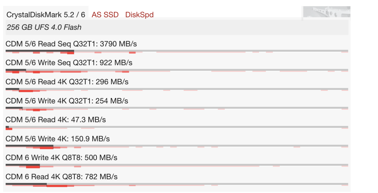Switch to the AS SSD tab
Screen dimensions: 378x193
click(105, 15)
